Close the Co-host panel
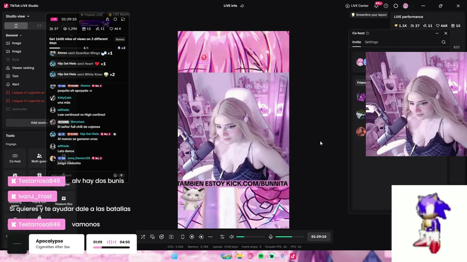467x262 pixels. (446, 33)
